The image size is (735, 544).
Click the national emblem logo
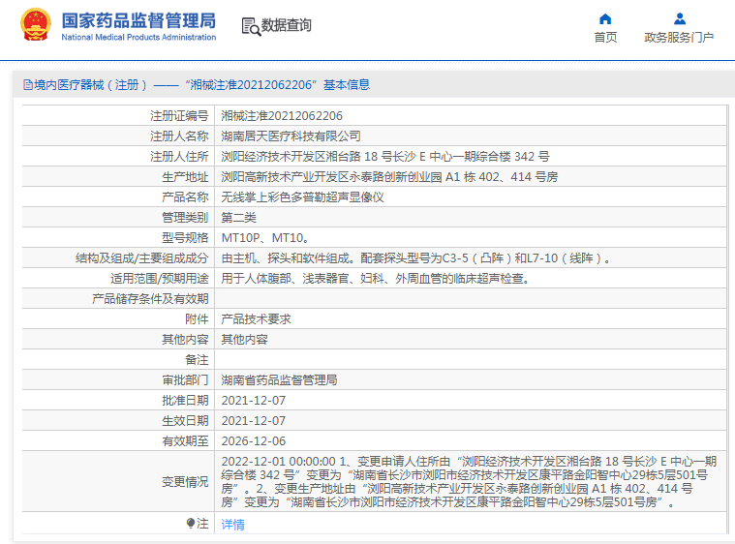point(36,24)
